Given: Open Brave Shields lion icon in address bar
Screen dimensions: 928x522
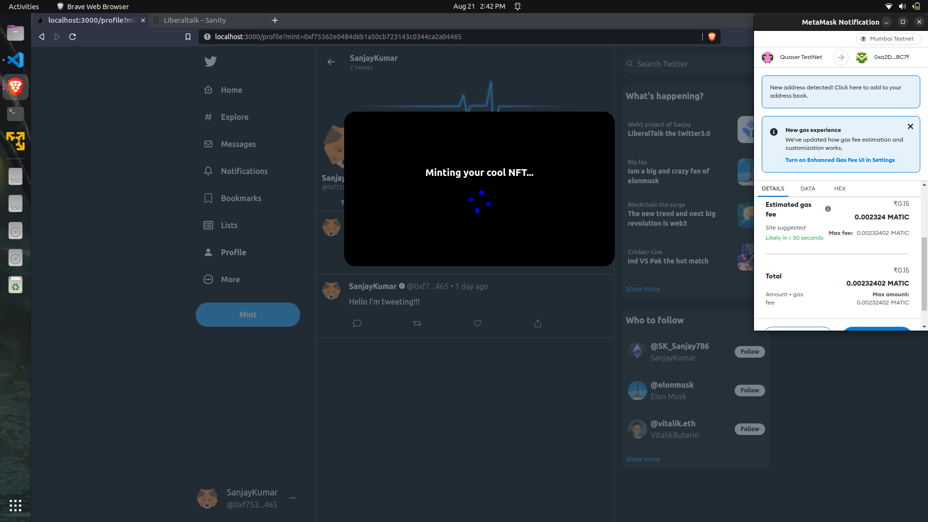Looking at the screenshot, I should [x=711, y=37].
